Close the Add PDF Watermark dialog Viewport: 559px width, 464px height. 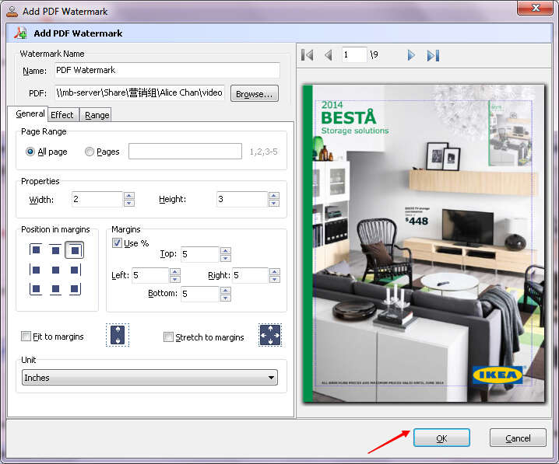click(x=535, y=8)
